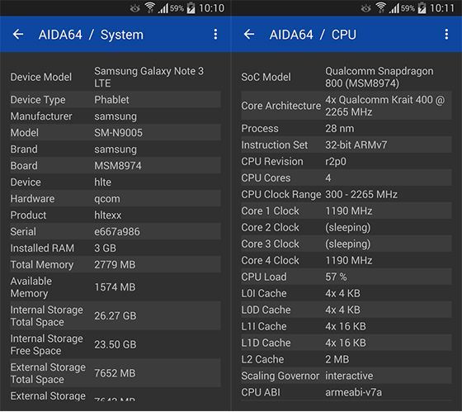Viewport: 462px width, 412px height.
Task: Tap smart stay eye icon in left status bar
Action: [x=134, y=8]
